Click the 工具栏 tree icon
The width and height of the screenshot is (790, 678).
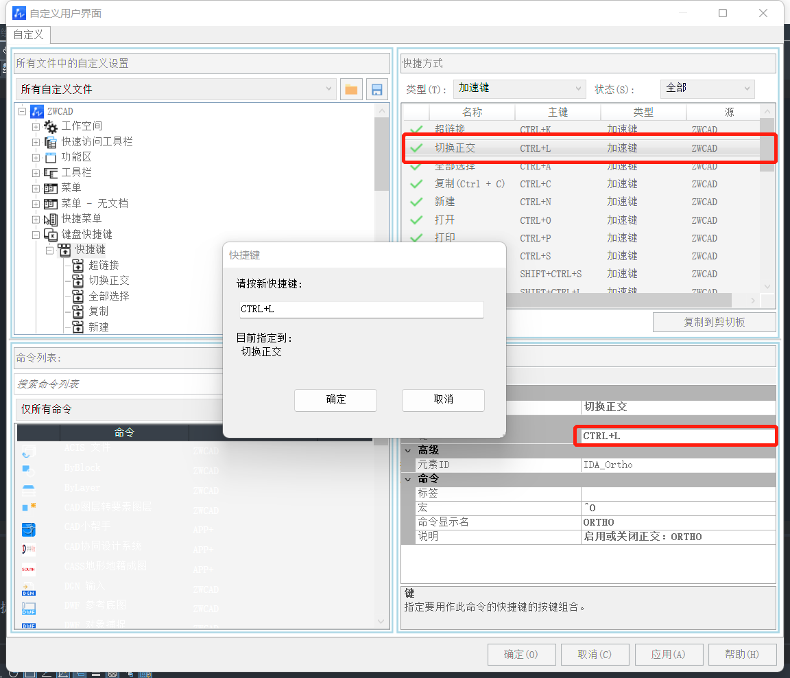click(x=50, y=173)
